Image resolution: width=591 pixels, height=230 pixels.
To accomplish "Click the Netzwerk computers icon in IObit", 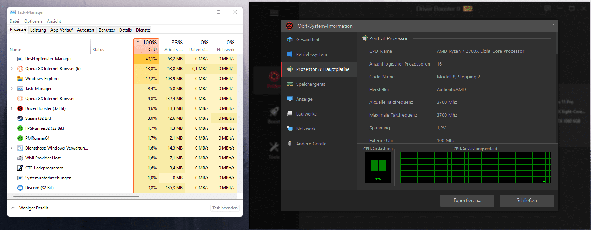I will (x=290, y=129).
